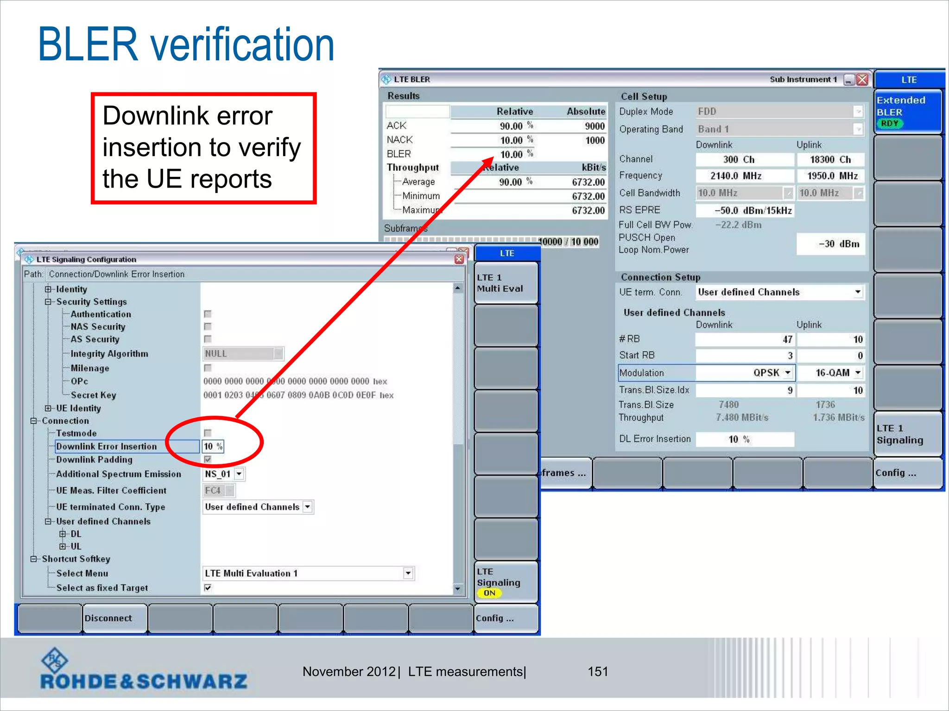Enable the Testmode checkbox
The height and width of the screenshot is (711, 949).
pos(208,433)
